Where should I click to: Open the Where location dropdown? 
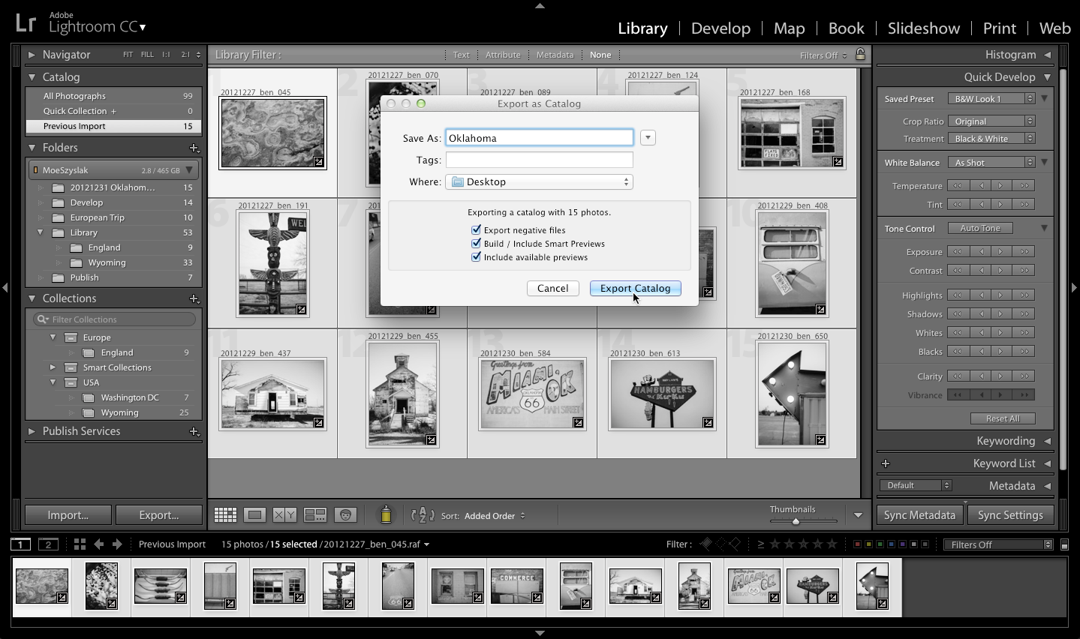coord(539,181)
